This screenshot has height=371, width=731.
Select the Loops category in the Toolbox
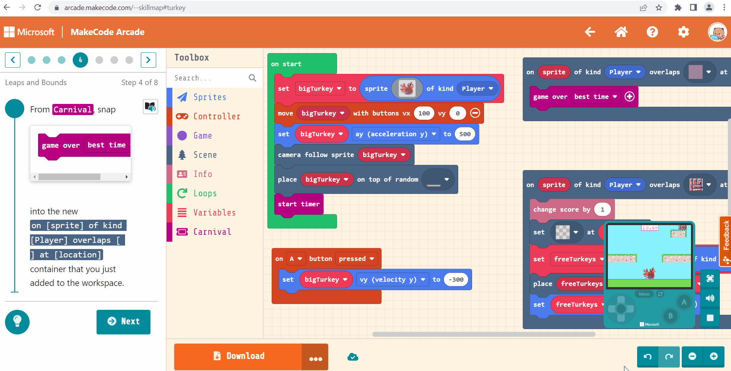[206, 193]
